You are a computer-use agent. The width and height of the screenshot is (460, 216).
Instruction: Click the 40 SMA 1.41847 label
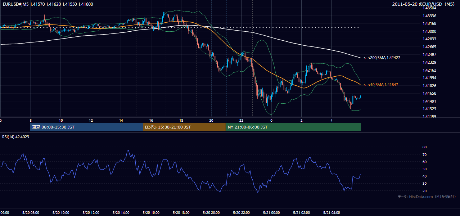pos(381,85)
